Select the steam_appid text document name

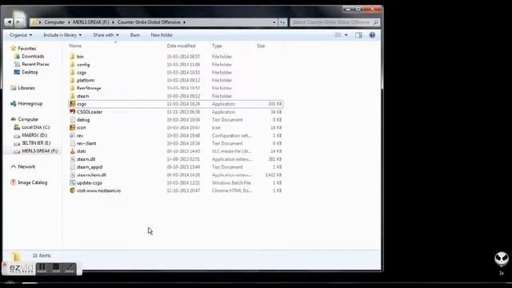tap(90, 167)
